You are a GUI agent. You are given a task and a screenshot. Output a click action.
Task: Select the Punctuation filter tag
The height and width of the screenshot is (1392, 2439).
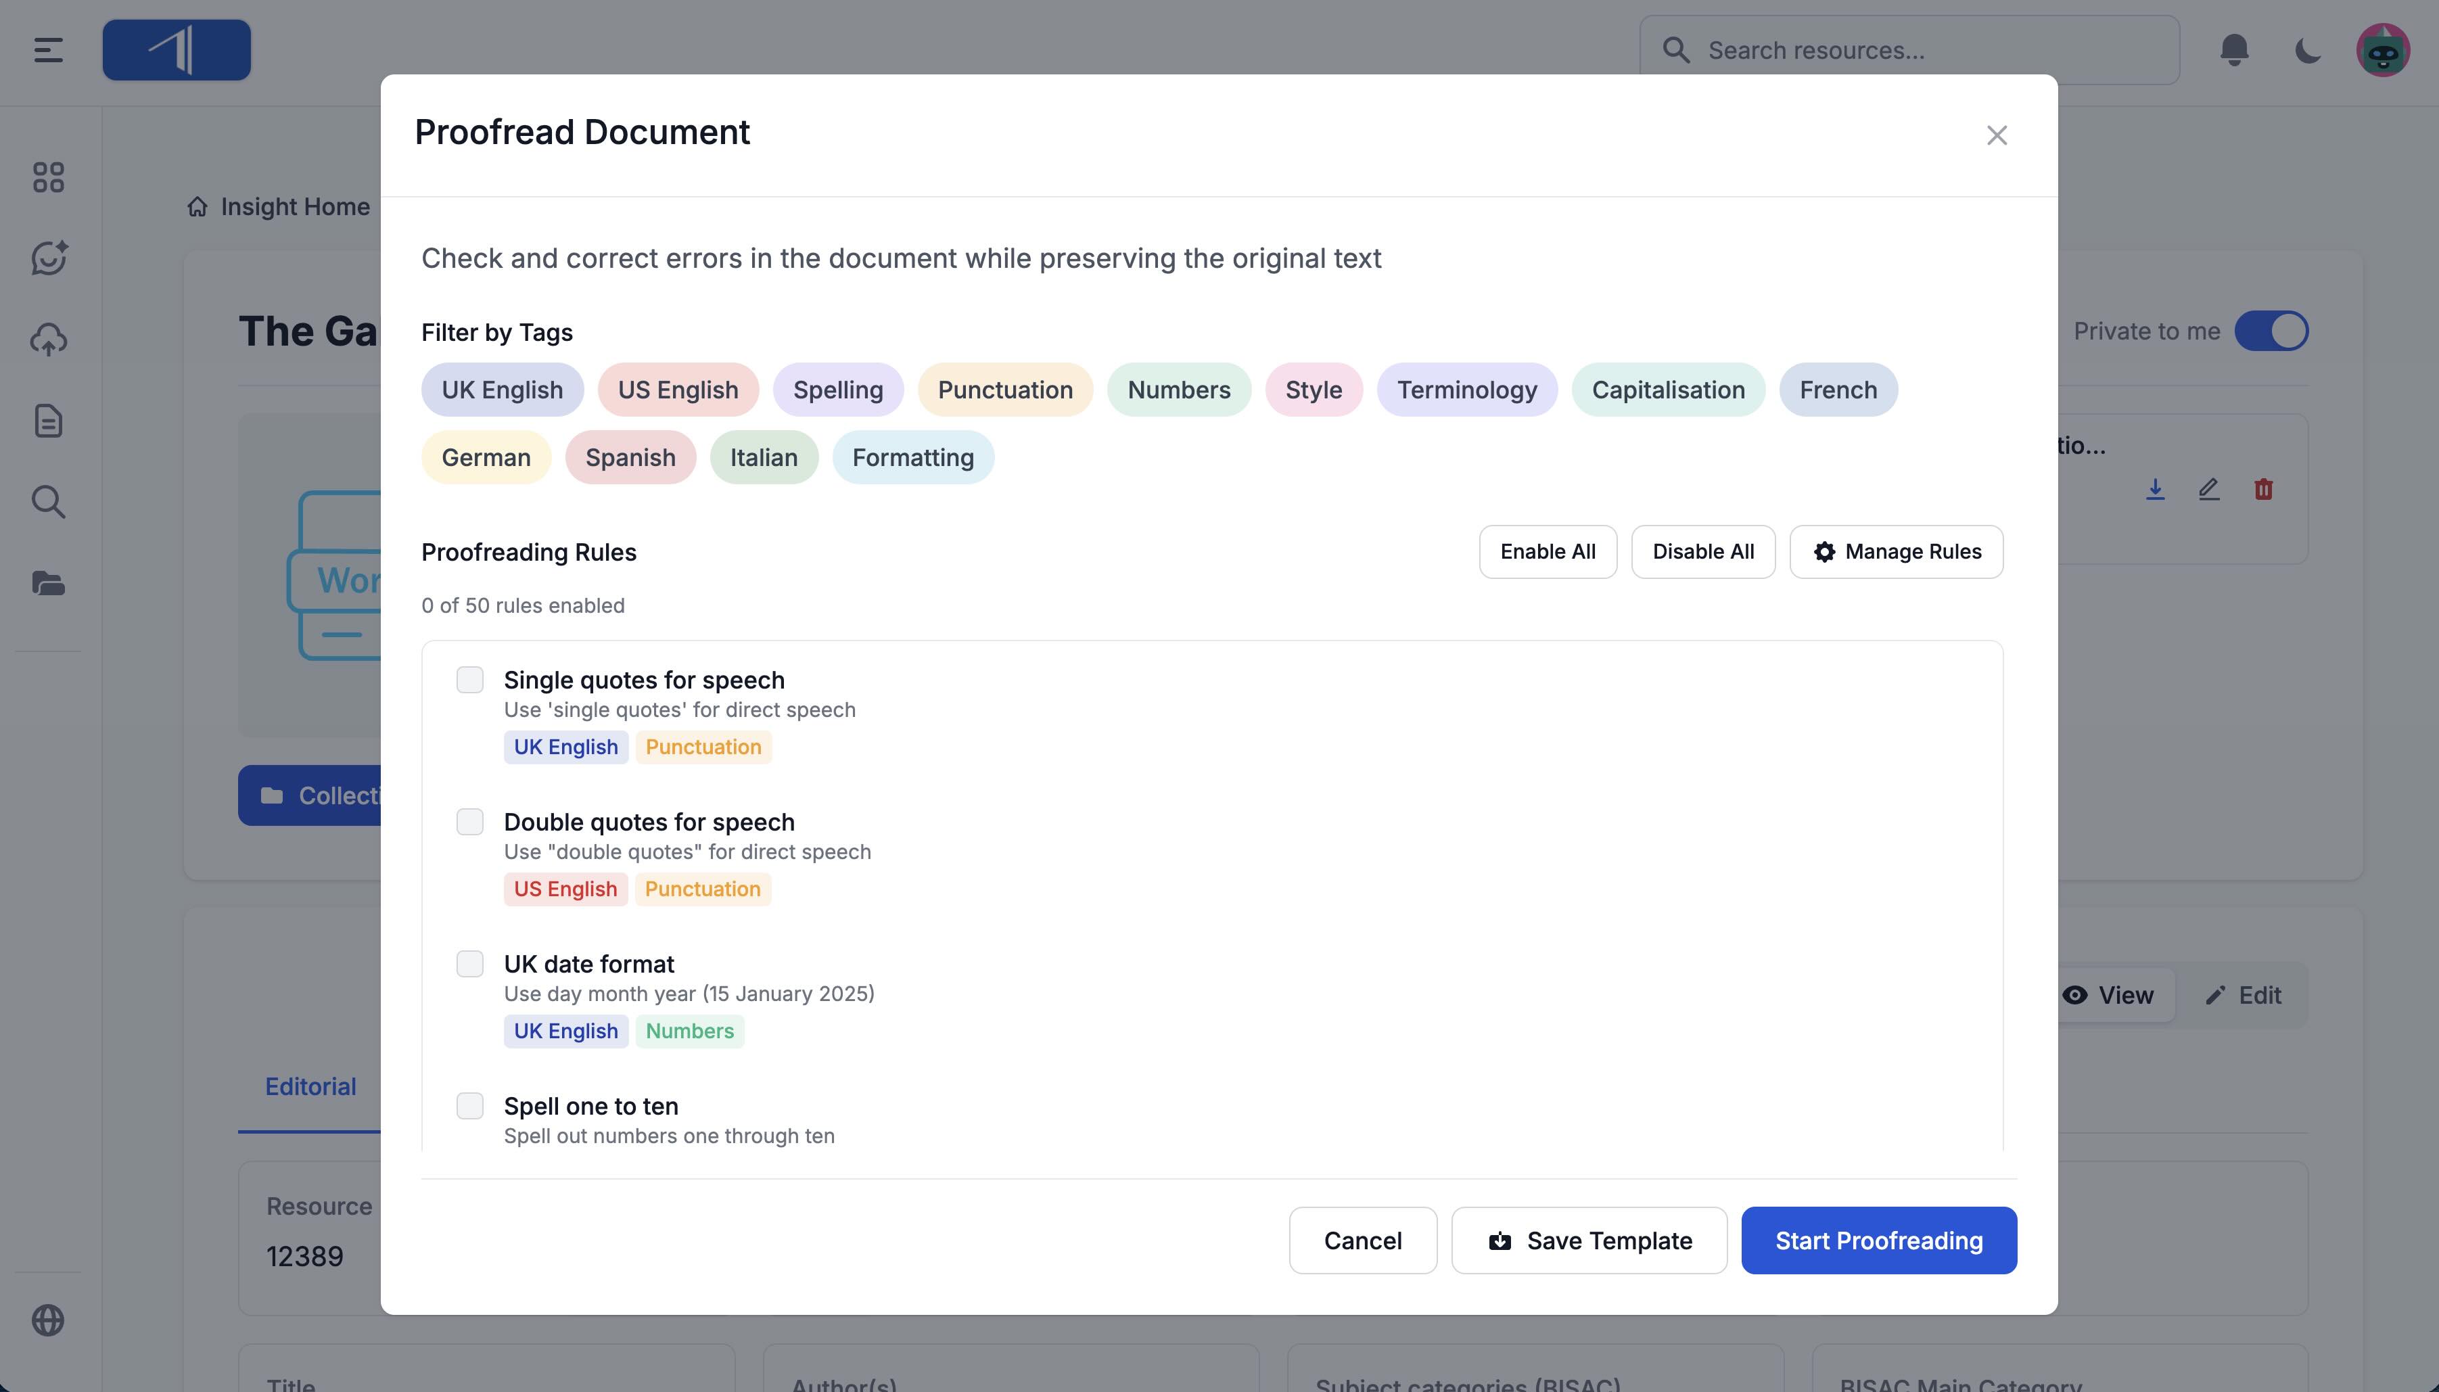(1004, 390)
